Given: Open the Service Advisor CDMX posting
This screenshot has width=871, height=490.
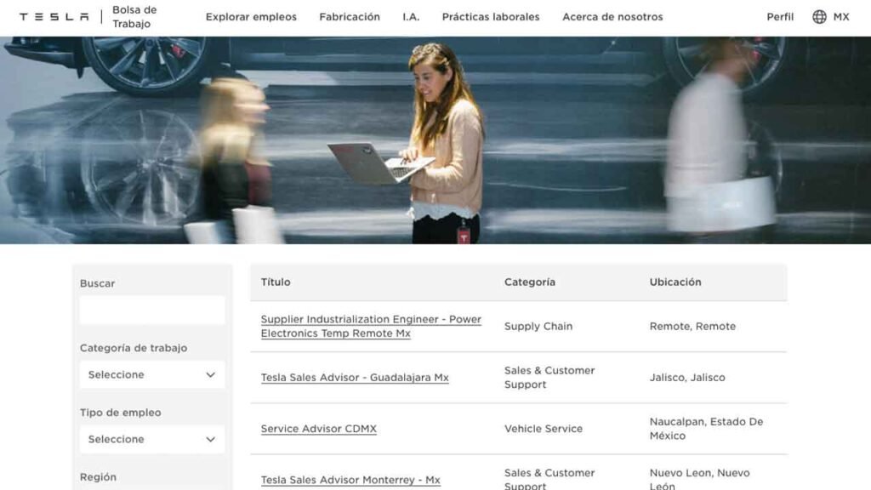Looking at the screenshot, I should 319,429.
